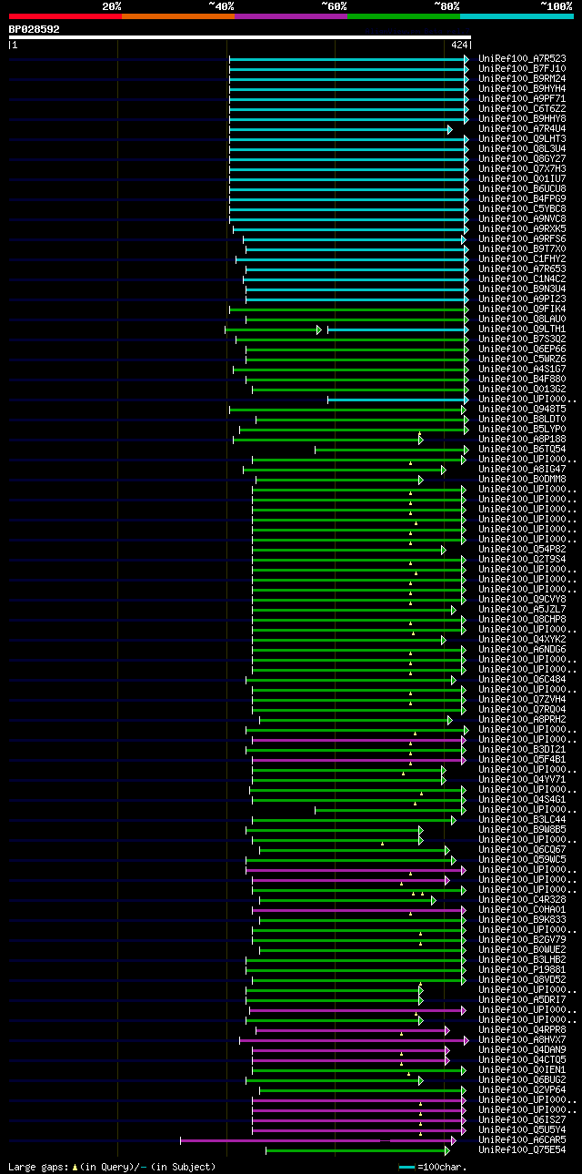
Task: Select label UniRef100_Q54P82
Action: pyautogui.click(x=522, y=549)
